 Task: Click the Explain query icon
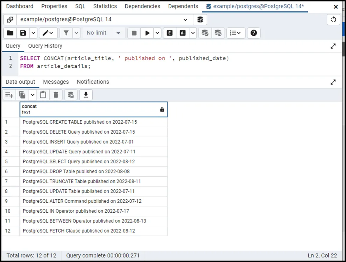click(x=170, y=33)
